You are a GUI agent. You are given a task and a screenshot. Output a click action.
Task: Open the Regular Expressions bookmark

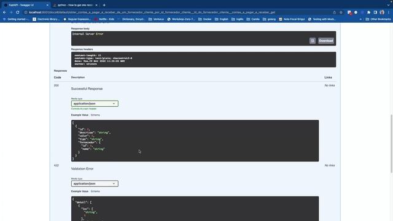77,19
